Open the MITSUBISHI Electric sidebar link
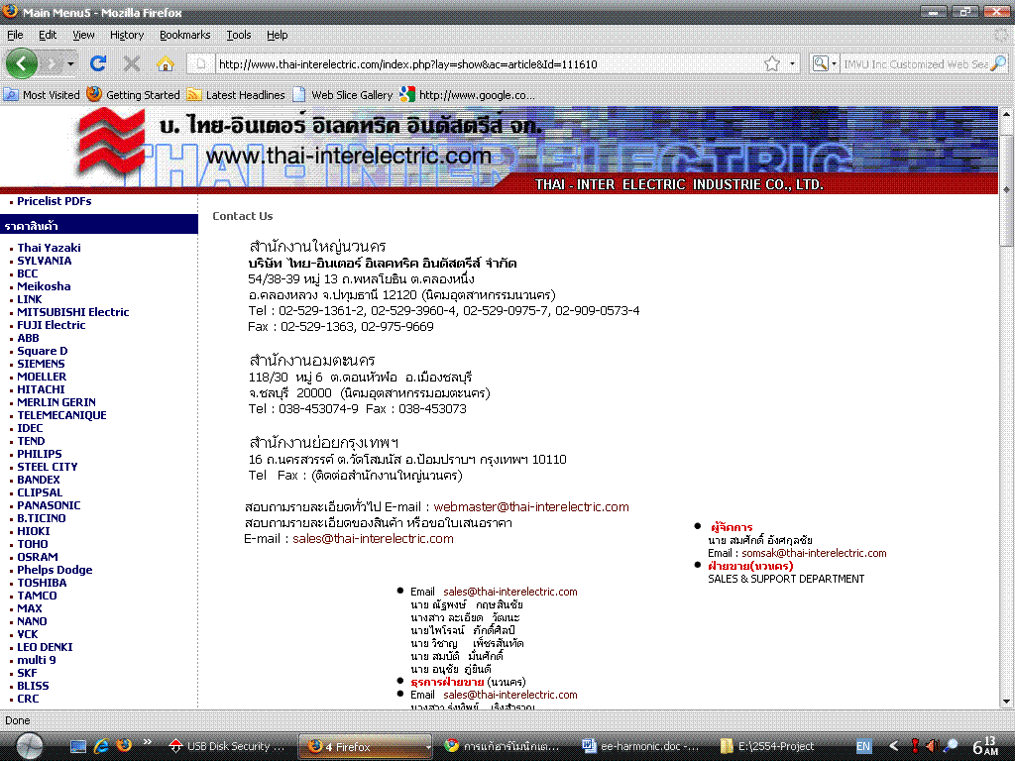Viewport: 1015px width, 761px height. pos(72,312)
